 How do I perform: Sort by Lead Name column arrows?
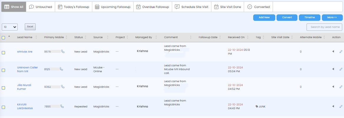36,37
